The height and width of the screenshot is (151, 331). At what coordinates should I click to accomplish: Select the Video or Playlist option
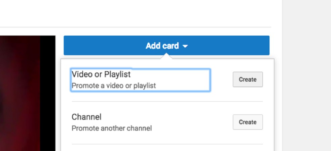point(141,80)
